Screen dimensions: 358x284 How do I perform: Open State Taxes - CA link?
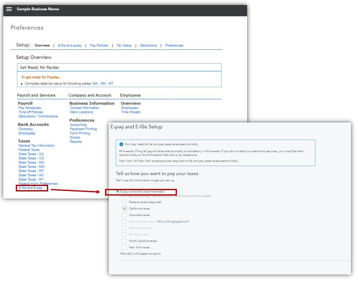[31, 154]
